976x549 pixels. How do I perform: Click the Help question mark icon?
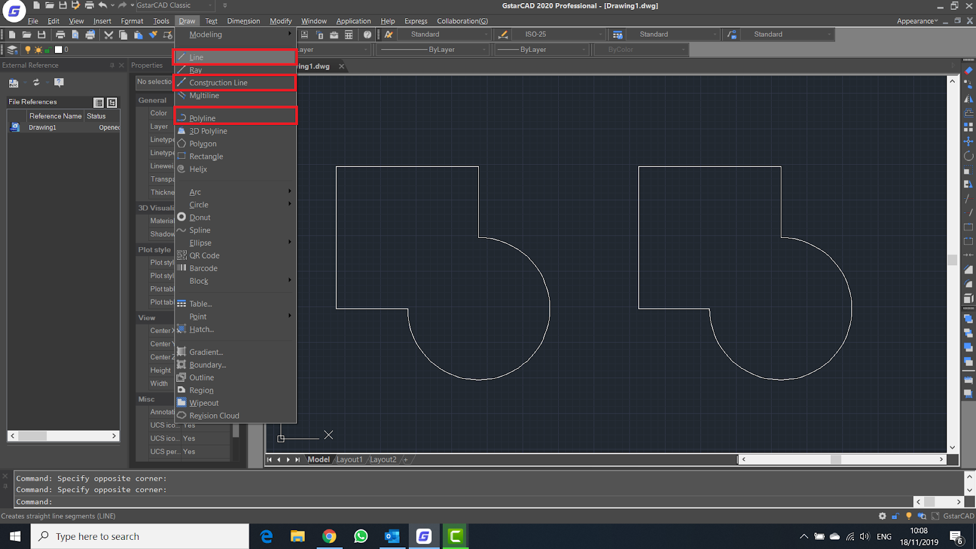click(367, 34)
